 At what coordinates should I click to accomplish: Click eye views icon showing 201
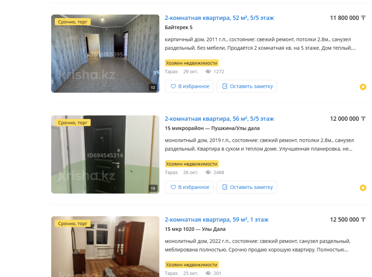tap(208, 273)
